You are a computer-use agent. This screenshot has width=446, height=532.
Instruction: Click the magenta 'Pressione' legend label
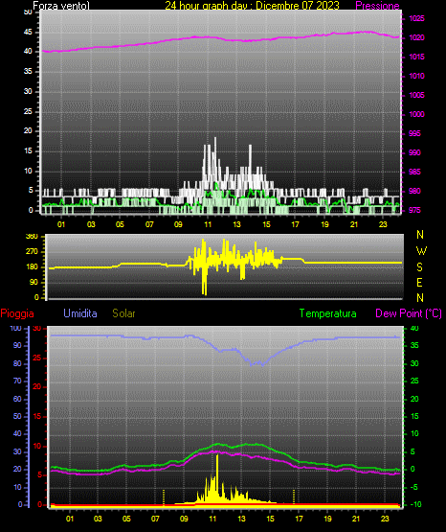click(377, 6)
